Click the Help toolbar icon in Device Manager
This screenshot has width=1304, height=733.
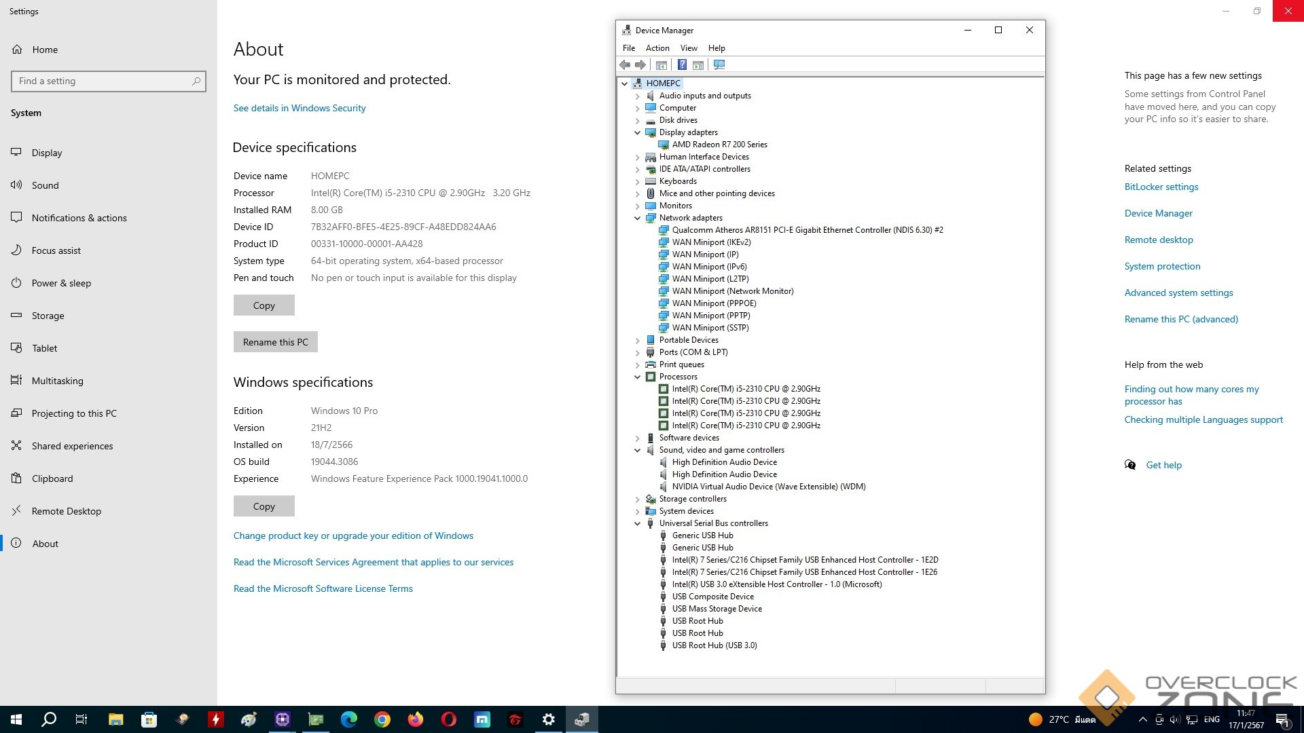tap(682, 64)
